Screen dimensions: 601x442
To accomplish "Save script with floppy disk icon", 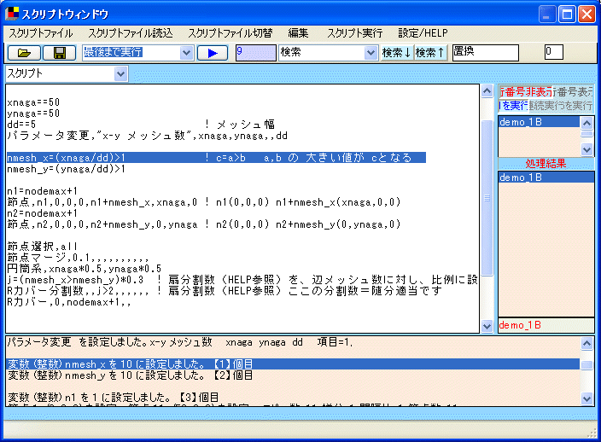I will click(60, 52).
